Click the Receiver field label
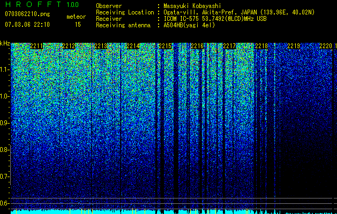Screen dimensions: 337x214 pos(109,19)
